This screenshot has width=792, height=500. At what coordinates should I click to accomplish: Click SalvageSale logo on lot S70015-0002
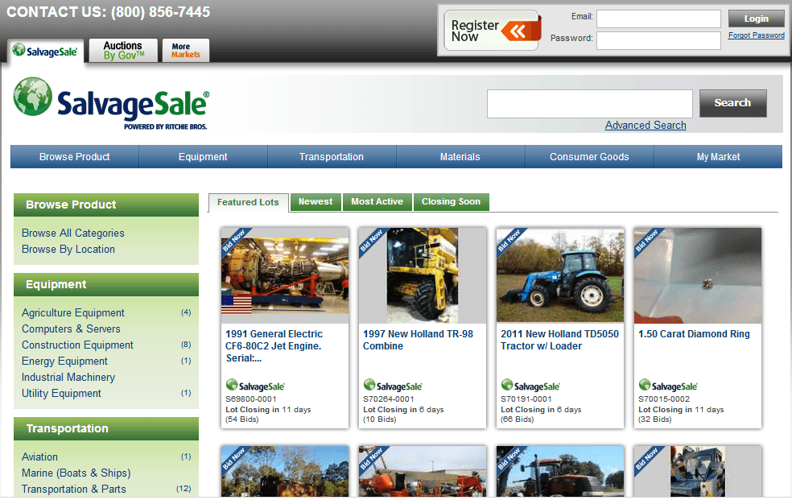coord(668,386)
